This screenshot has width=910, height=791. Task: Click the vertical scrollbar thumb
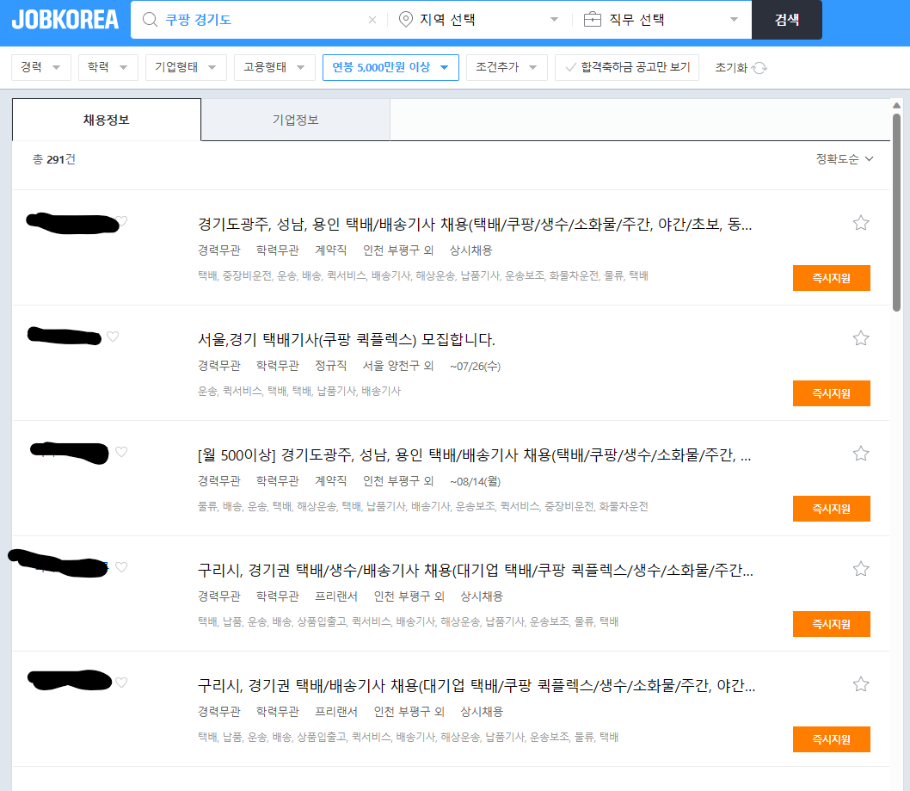point(896,212)
